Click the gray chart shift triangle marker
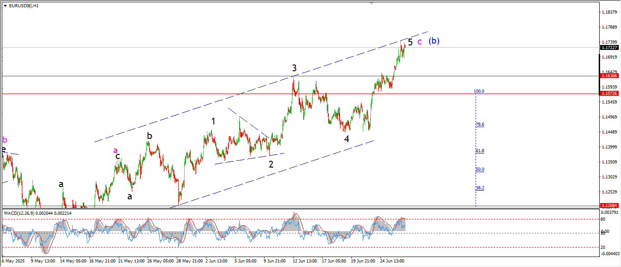Screen dimensions: 621x267 click(372, 4)
